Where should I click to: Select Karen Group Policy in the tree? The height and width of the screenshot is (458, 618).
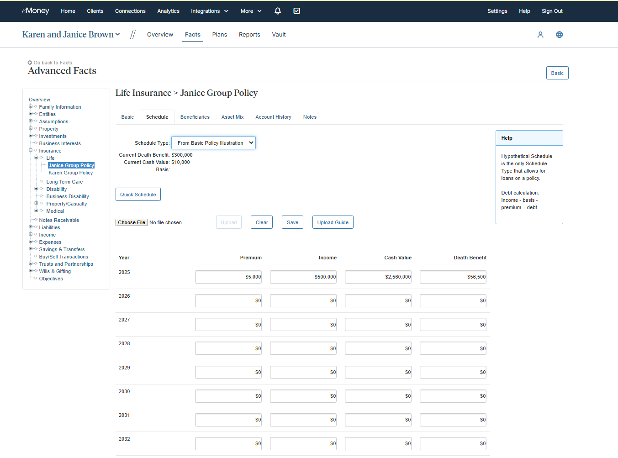(70, 173)
